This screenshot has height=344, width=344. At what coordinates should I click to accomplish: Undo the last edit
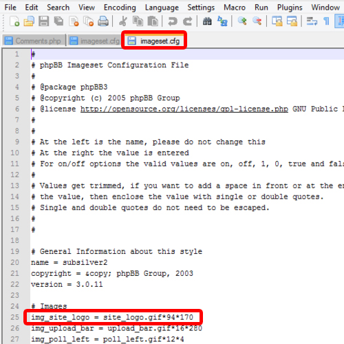(x=173, y=21)
